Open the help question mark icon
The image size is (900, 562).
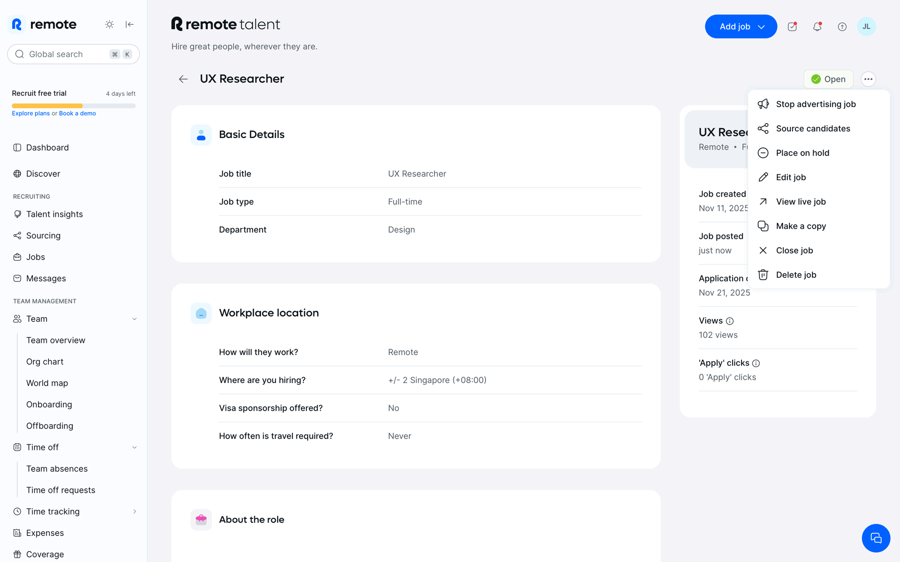pyautogui.click(x=842, y=27)
